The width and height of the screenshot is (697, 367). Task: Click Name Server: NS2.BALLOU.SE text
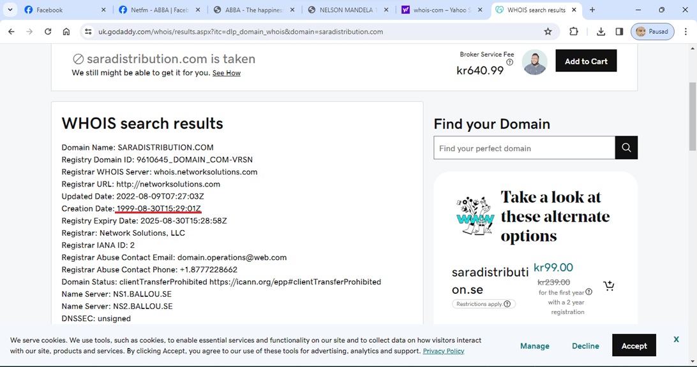click(x=117, y=306)
